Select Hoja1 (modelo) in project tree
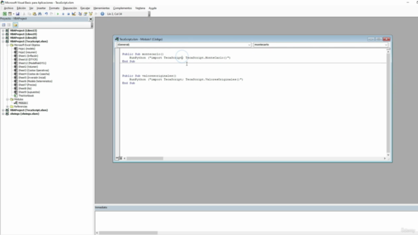 point(27,49)
